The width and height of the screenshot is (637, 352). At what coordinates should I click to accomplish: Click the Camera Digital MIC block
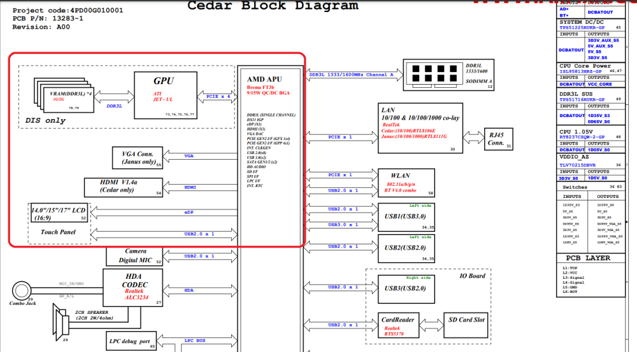pyautogui.click(x=134, y=256)
